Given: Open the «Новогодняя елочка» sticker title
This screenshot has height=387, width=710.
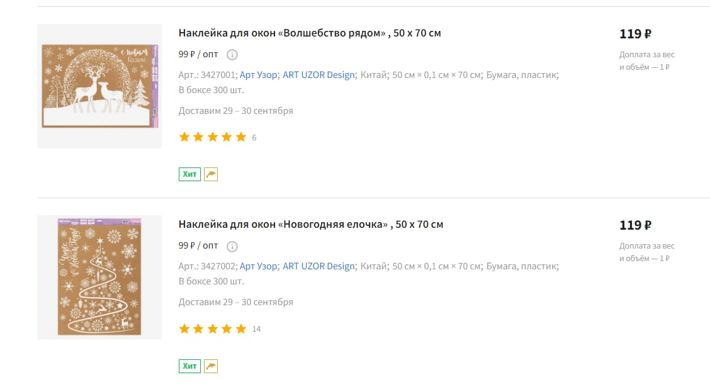Looking at the screenshot, I should pyautogui.click(x=311, y=225).
